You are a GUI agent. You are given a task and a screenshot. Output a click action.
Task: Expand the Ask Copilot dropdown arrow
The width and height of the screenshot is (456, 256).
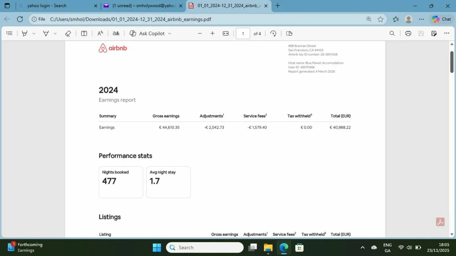point(169,33)
